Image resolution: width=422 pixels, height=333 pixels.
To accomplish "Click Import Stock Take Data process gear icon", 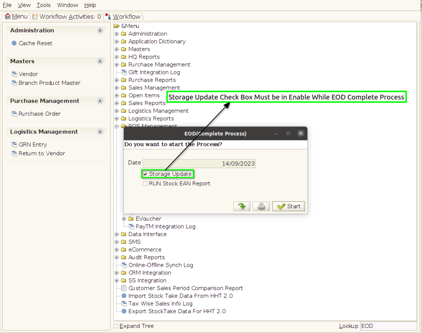I will click(124, 295).
